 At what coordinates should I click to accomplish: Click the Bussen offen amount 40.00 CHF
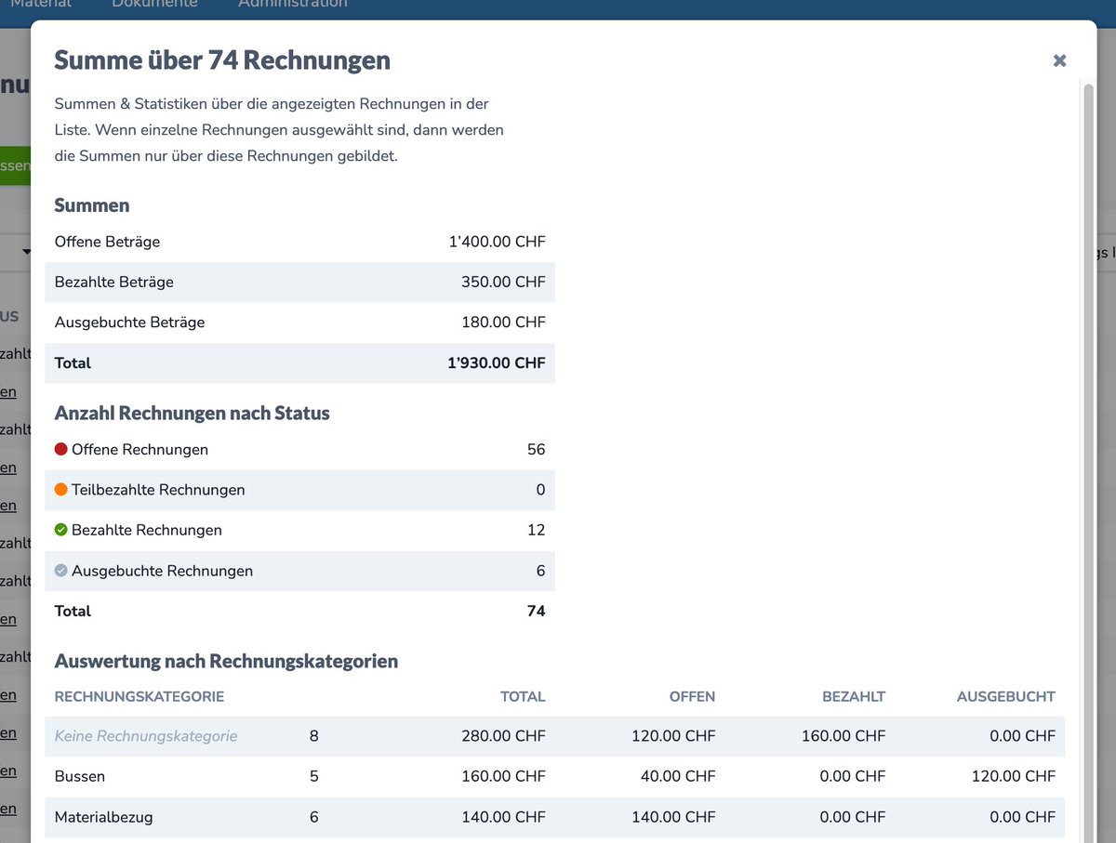(x=678, y=776)
